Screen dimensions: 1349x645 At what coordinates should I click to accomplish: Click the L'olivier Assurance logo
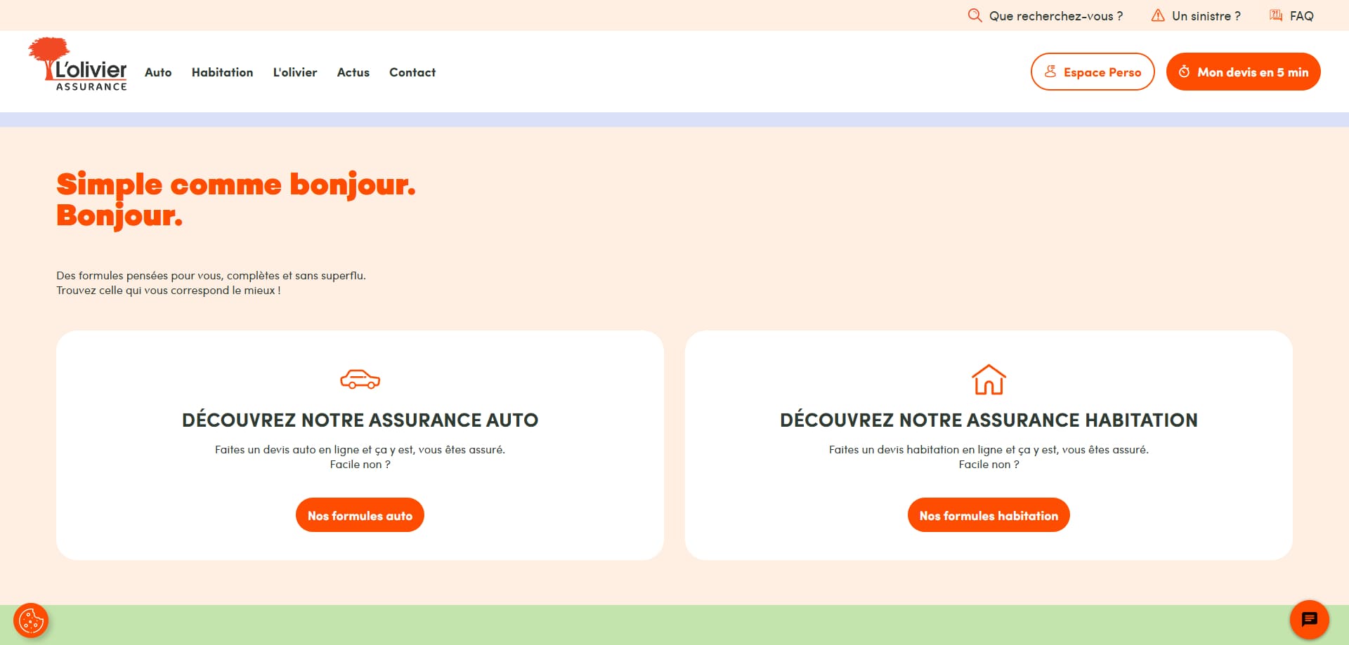[77, 64]
